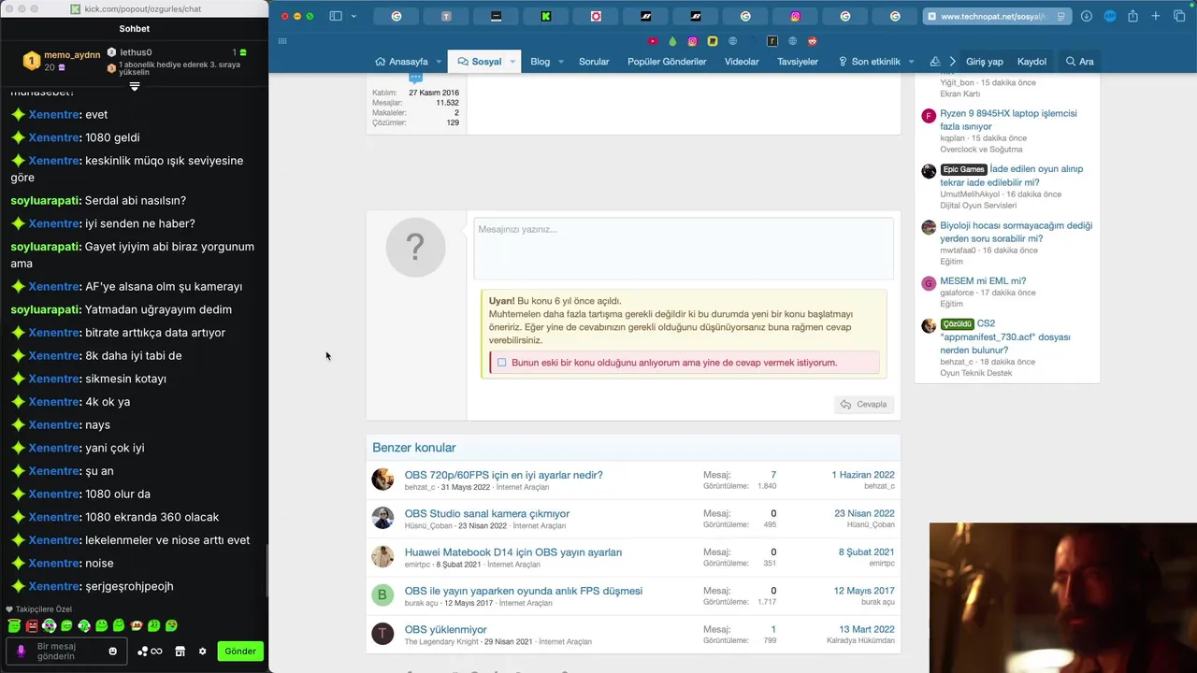Screen dimensions: 1197x673
Task: Click the Safari downloads icon
Action: [1086, 16]
